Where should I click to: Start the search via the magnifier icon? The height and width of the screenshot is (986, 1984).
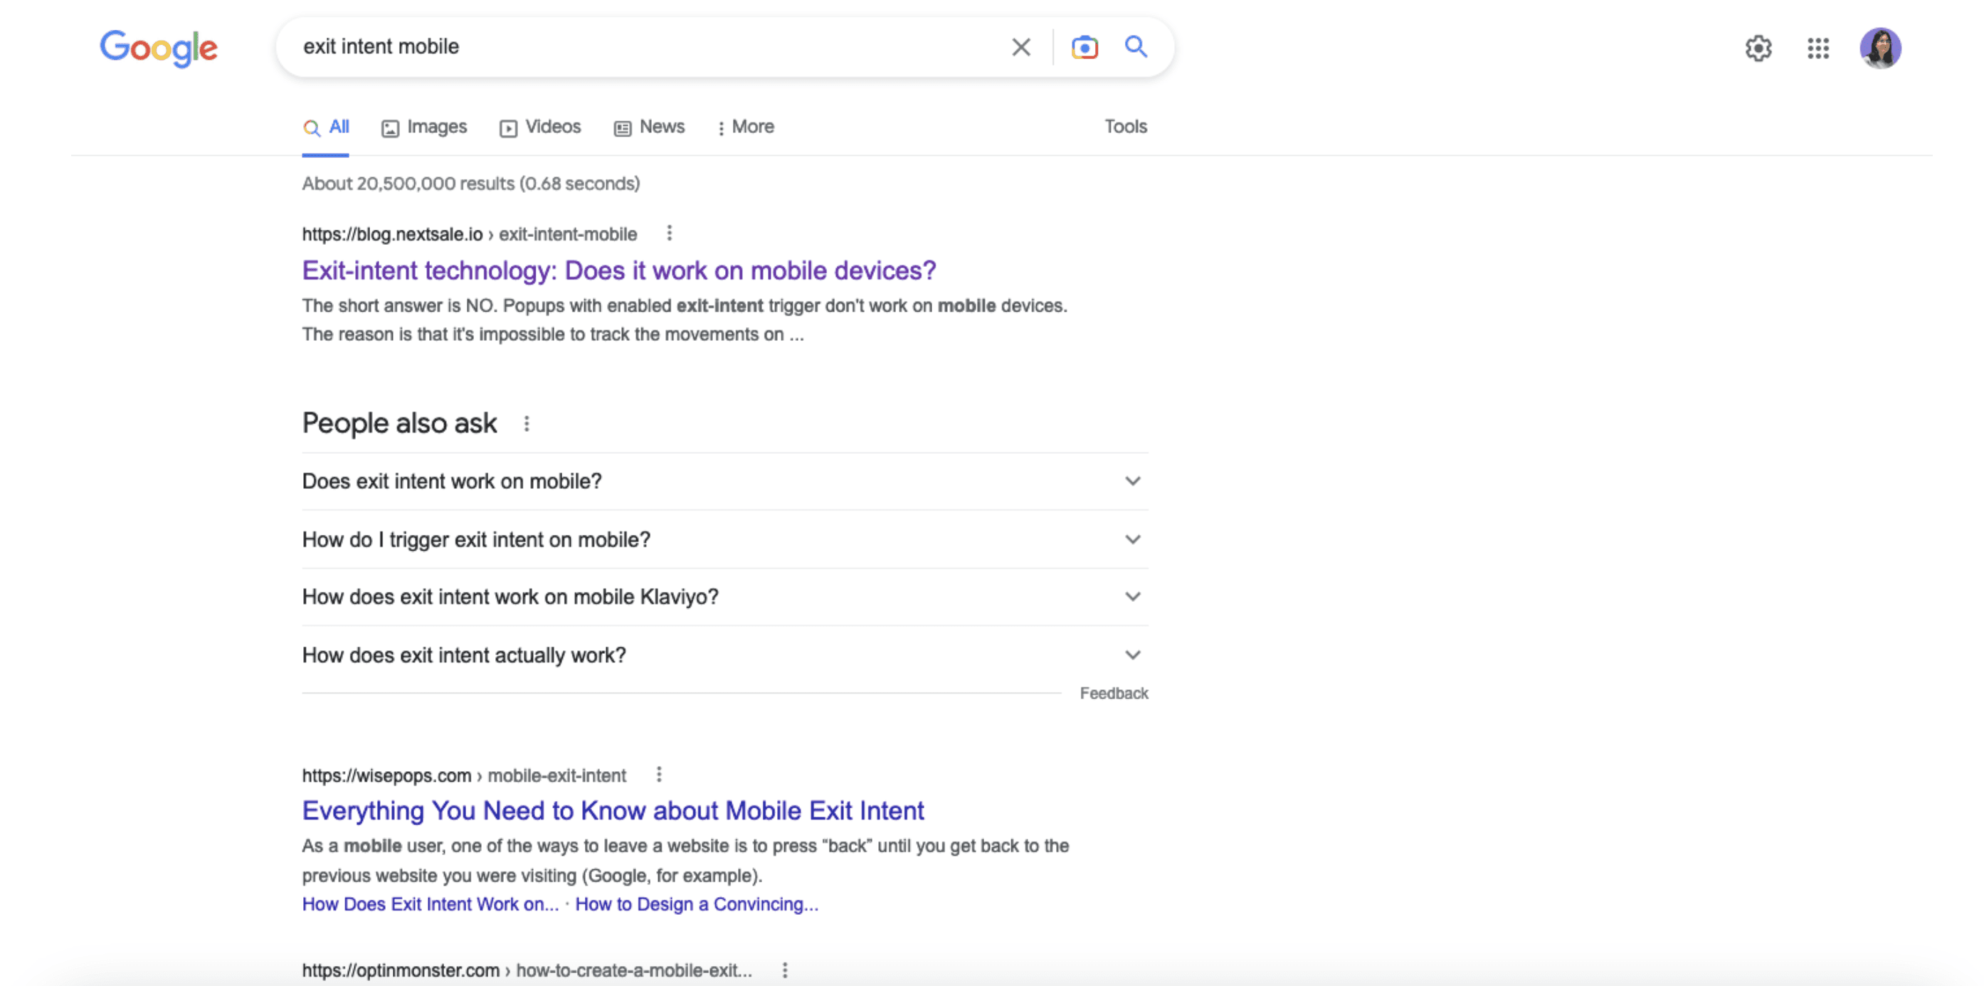(x=1135, y=47)
